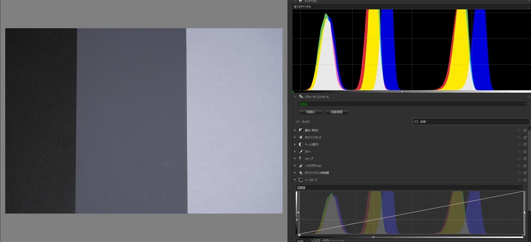This screenshot has width=531, height=242.
Task: Reset the シャープ row with undo icon
Action: [x=519, y=158]
